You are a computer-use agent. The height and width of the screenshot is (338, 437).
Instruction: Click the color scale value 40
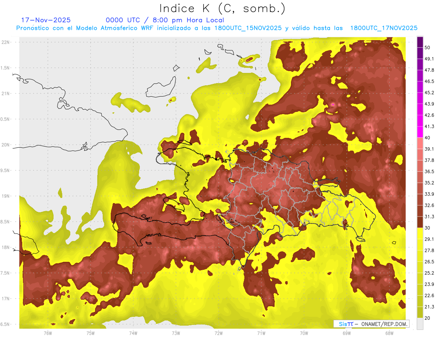tap(428, 138)
